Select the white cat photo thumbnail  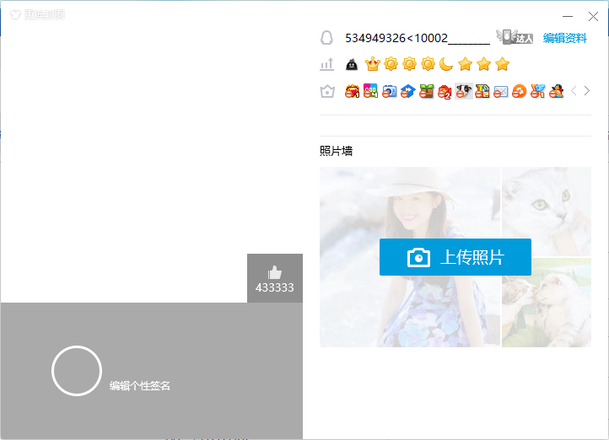pos(547,212)
